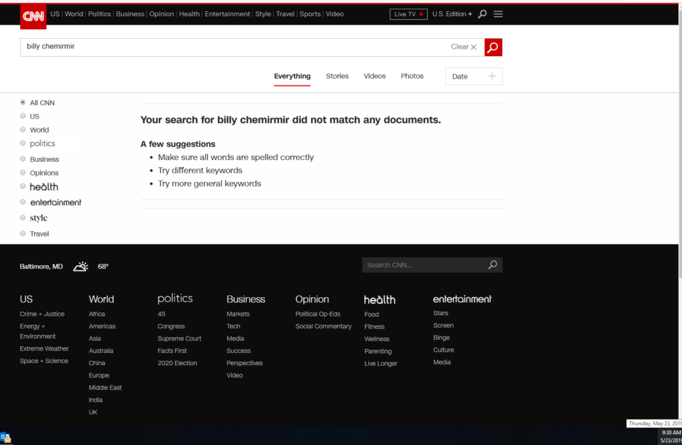Open the Perspectives footer link
Viewport: 682px width, 445px height.
tap(244, 363)
